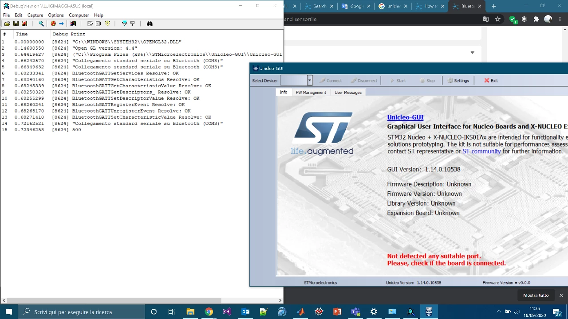The image size is (568, 319).
Task: Switch to the User Messages tab
Action: click(348, 92)
